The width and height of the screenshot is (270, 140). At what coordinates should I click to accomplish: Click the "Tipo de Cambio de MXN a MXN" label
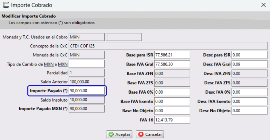[x=37, y=64]
